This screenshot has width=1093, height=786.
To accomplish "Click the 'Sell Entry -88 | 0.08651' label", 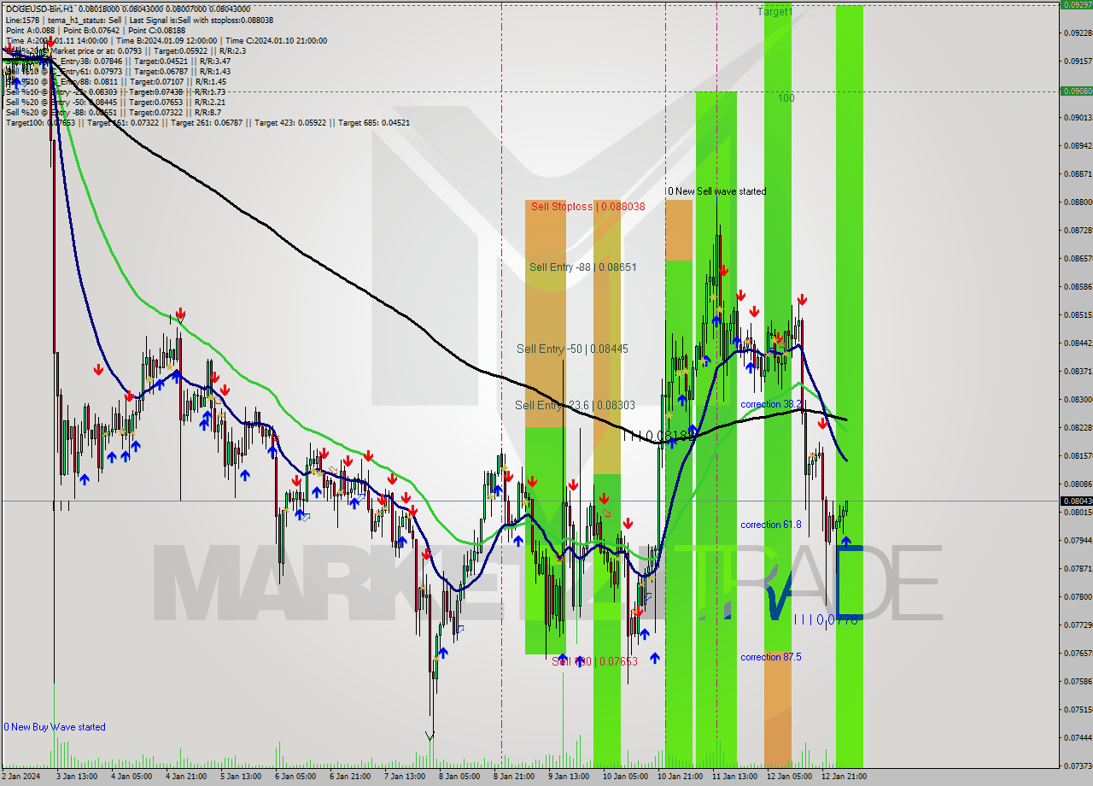I will 582,267.
